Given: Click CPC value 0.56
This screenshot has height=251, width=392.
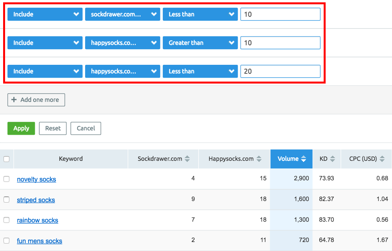Looking at the screenshot, I should [382, 219].
